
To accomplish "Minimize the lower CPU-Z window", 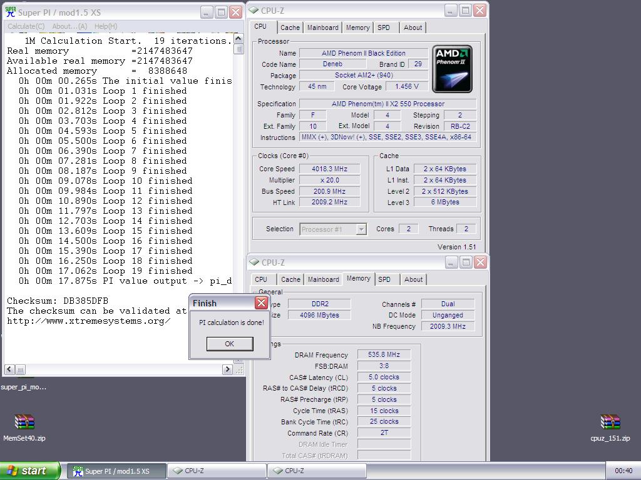I will click(x=451, y=262).
